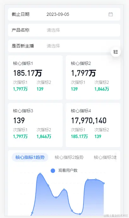The height and width of the screenshot is (218, 129).
Task: Click the highest peak data point on chart
Action: pos(40,174)
